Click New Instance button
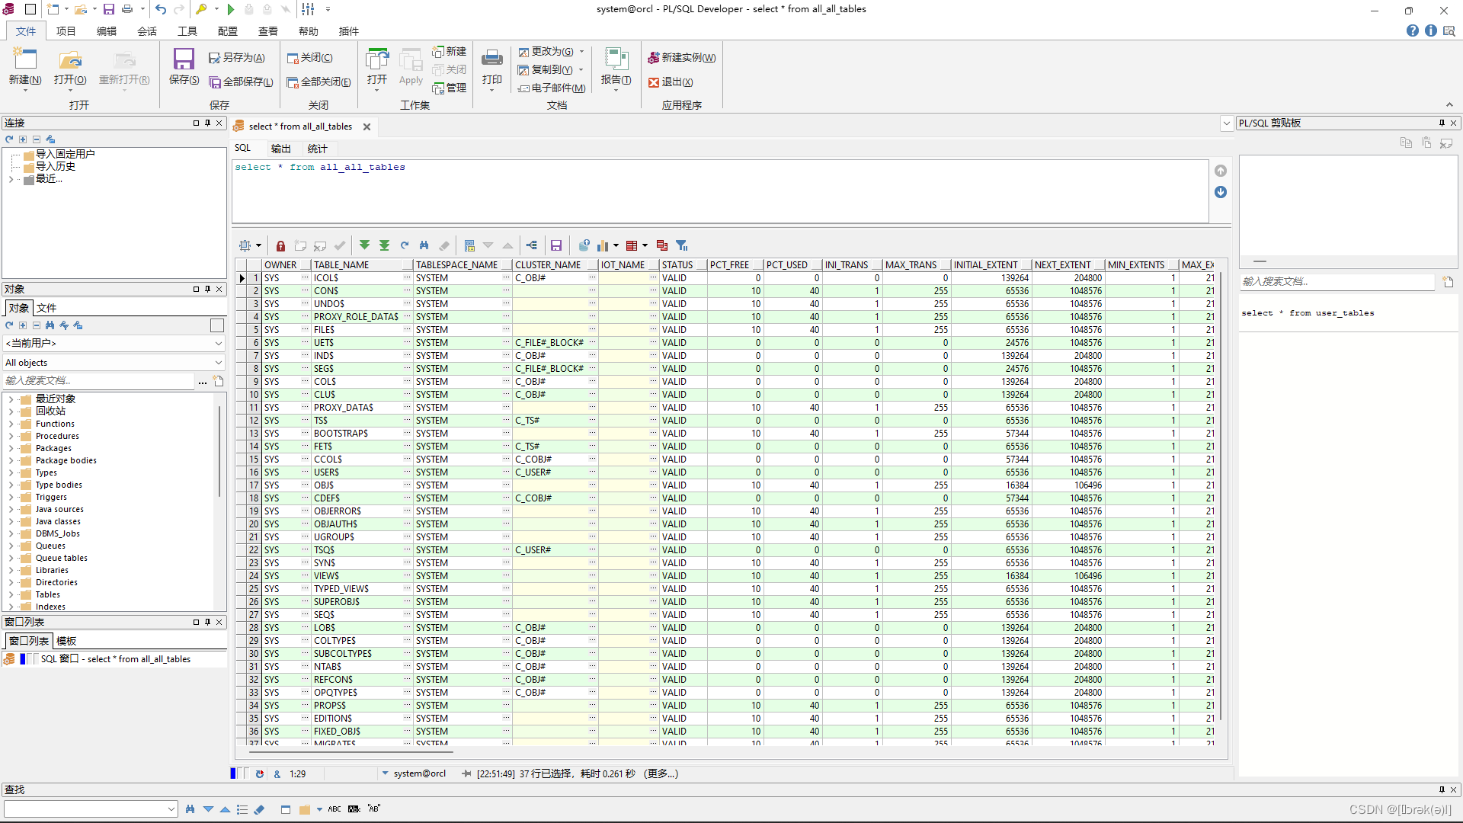Viewport: 1463px width, 823px height. coord(681,58)
